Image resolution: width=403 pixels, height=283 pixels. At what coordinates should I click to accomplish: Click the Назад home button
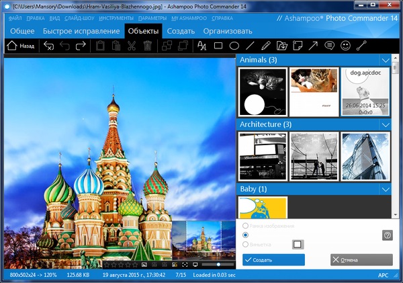pyautogui.click(x=20, y=46)
